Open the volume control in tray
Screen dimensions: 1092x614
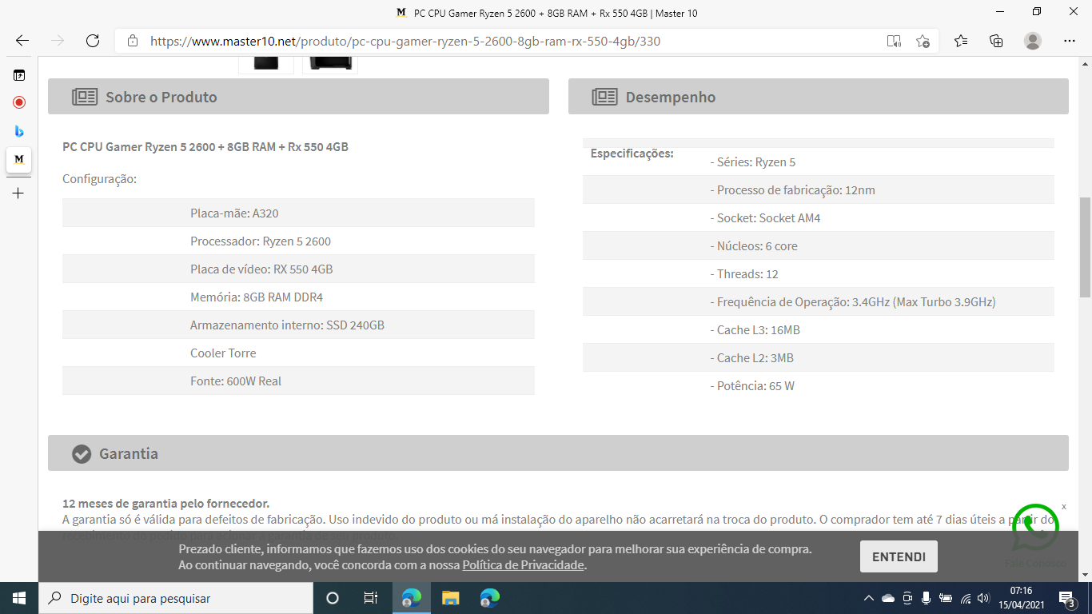tap(984, 598)
